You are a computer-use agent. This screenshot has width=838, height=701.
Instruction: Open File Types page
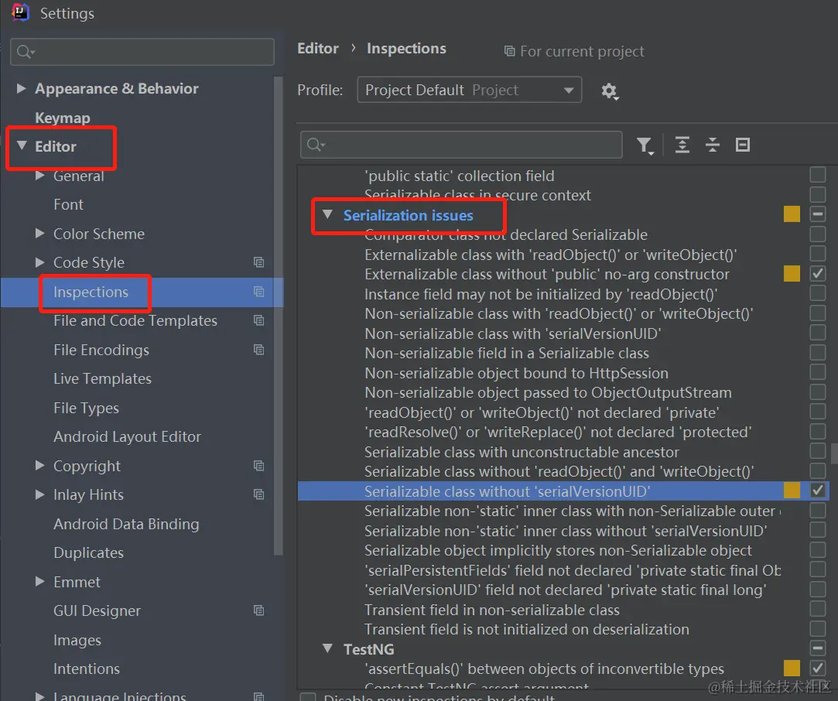coord(86,409)
